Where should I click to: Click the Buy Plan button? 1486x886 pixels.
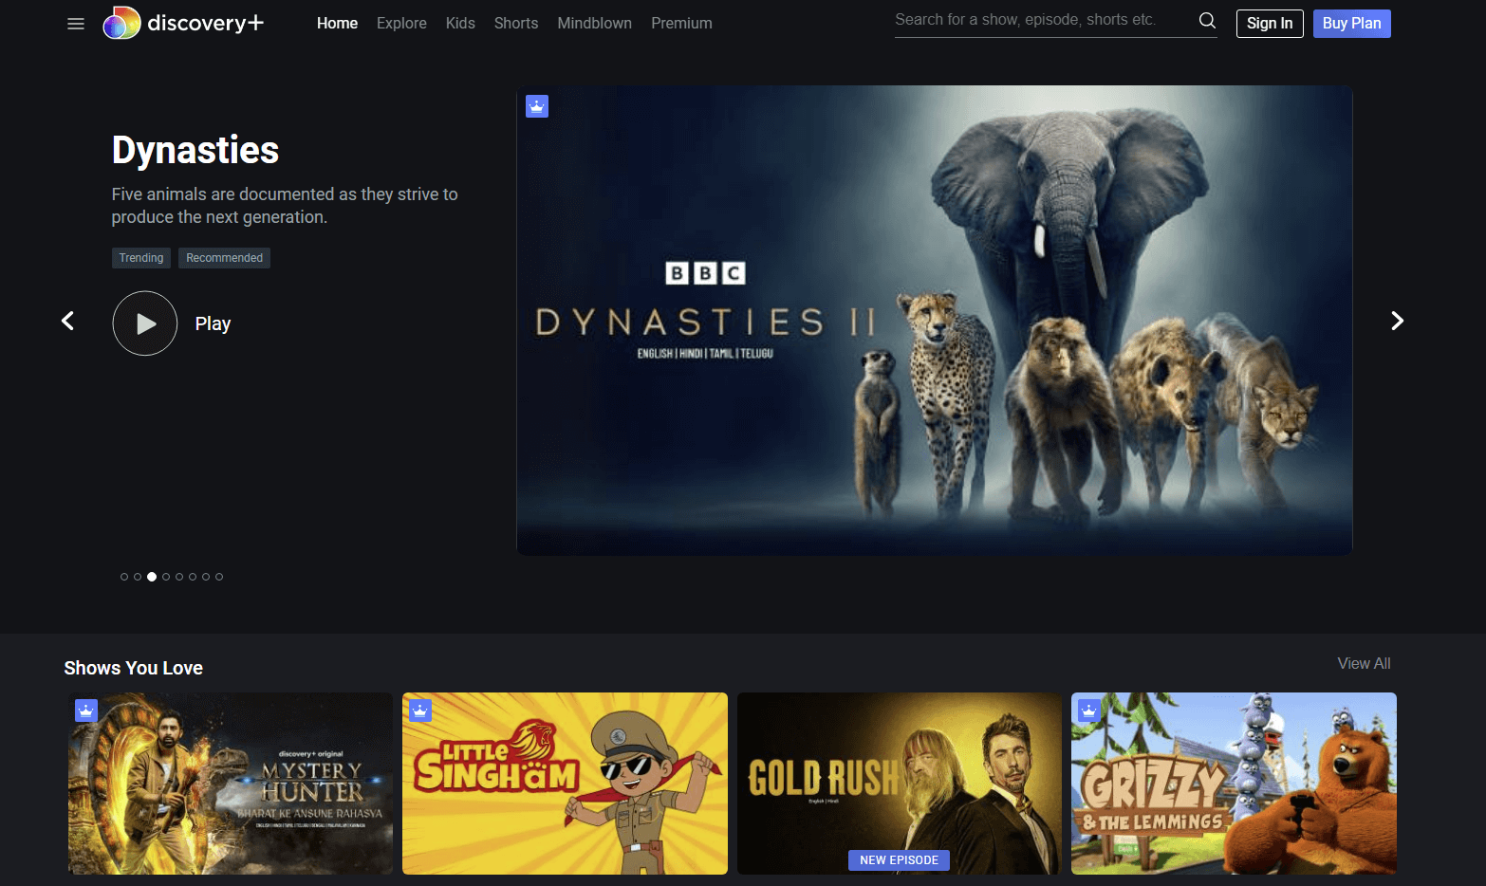1352,24
